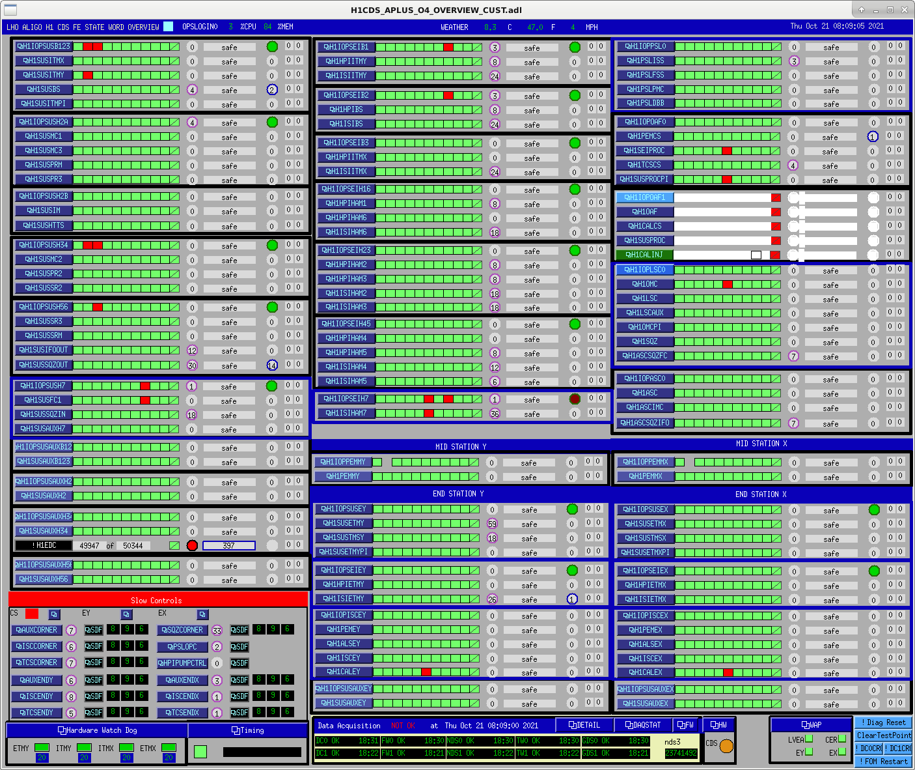Viewport: 915px width, 770px height.
Task: Open the DAQSTAT related display dropdown
Action: pyautogui.click(x=642, y=724)
